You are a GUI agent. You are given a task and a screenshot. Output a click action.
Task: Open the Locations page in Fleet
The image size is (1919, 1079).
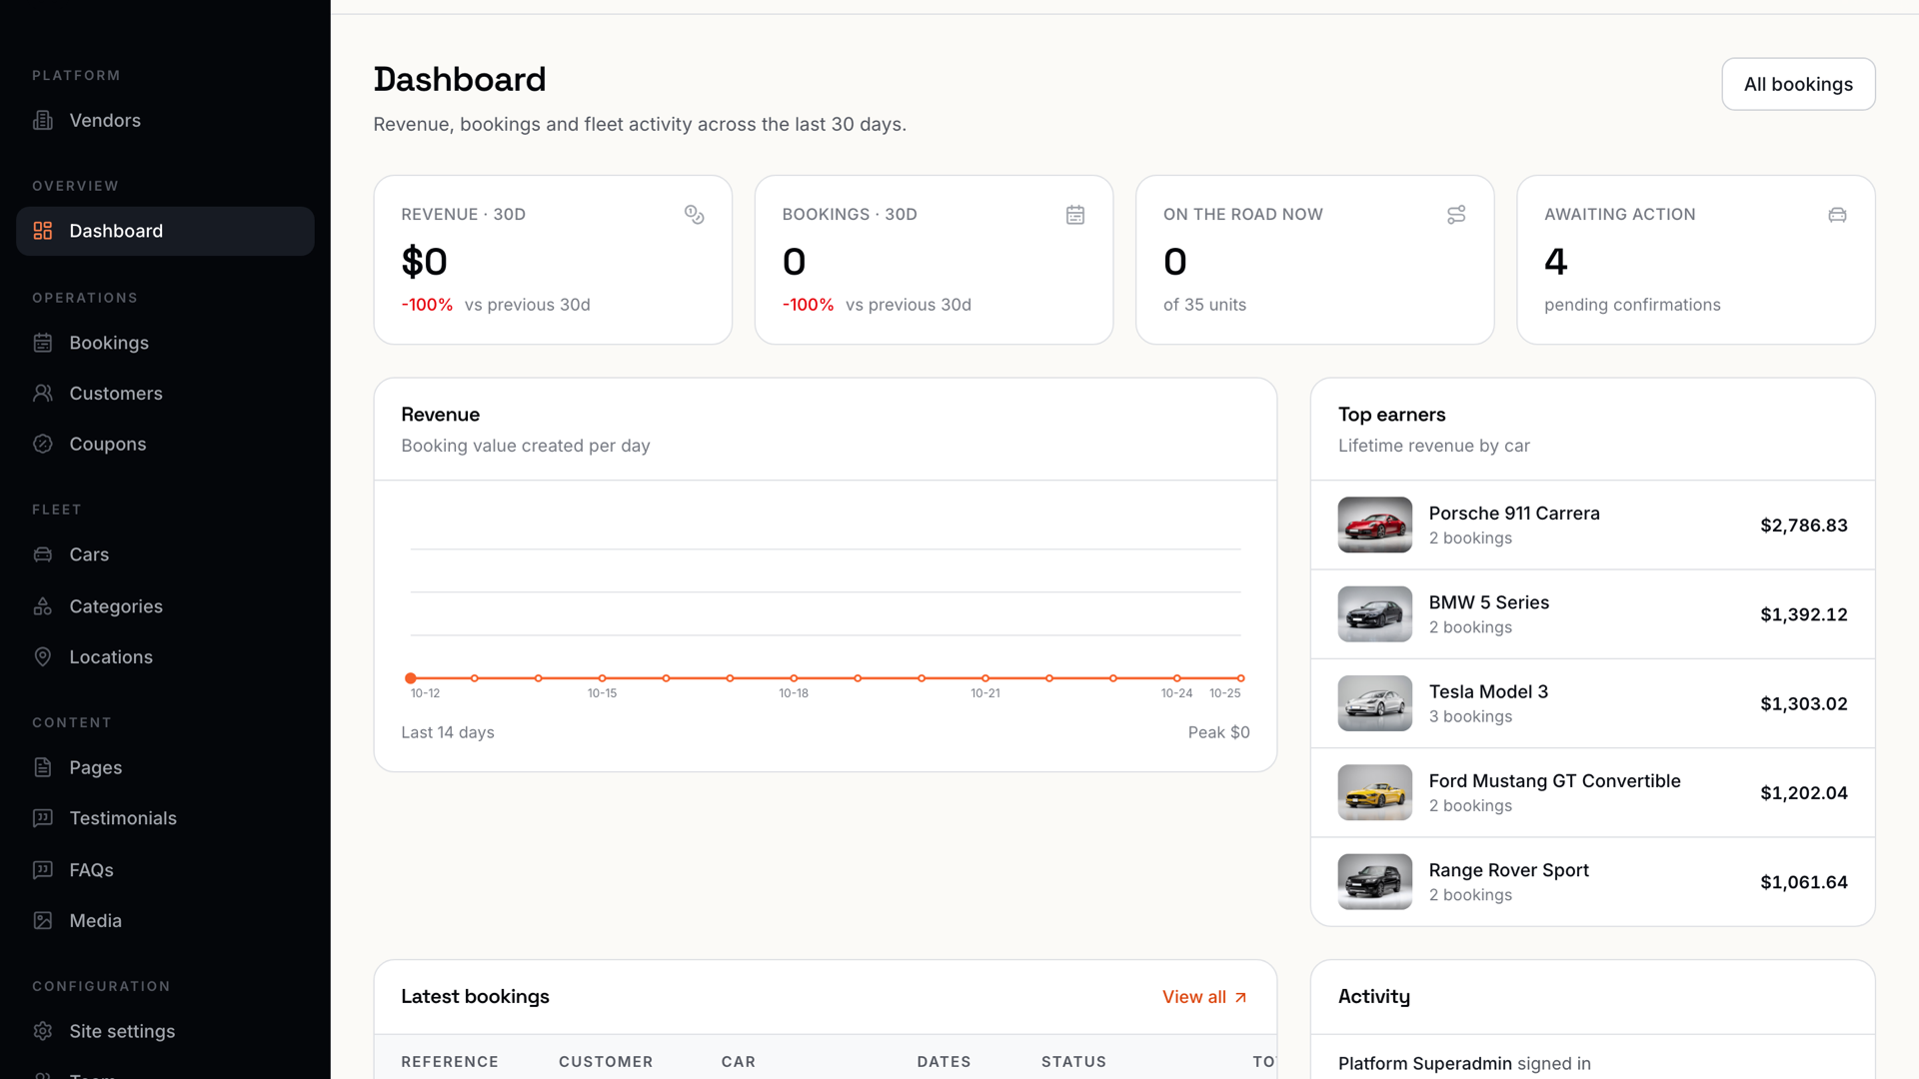pyautogui.click(x=165, y=656)
